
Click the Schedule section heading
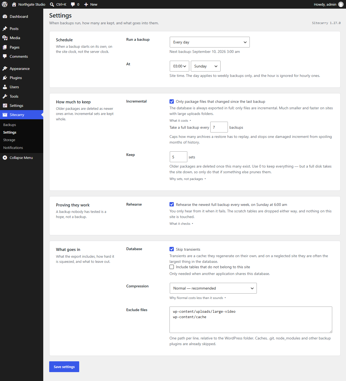tap(64, 40)
